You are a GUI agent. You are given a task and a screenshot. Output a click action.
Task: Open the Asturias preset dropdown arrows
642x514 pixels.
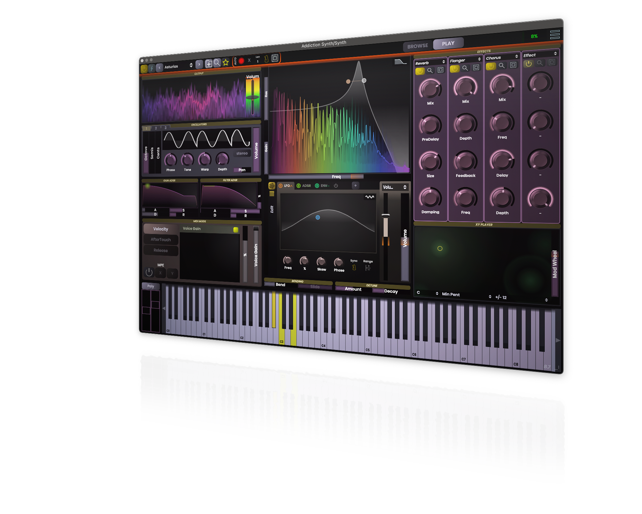point(191,65)
